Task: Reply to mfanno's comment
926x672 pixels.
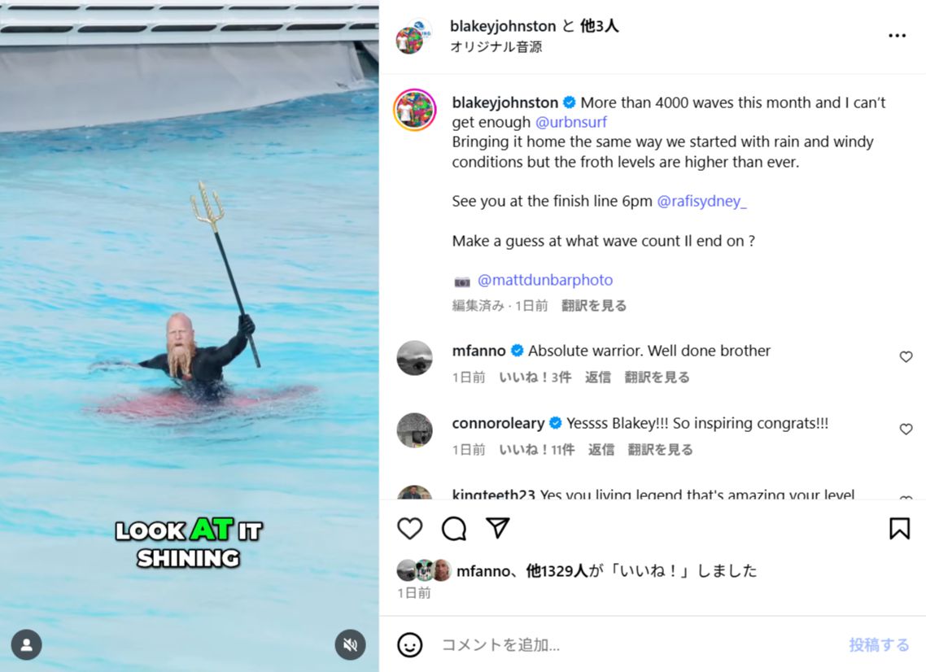Action: (x=597, y=377)
